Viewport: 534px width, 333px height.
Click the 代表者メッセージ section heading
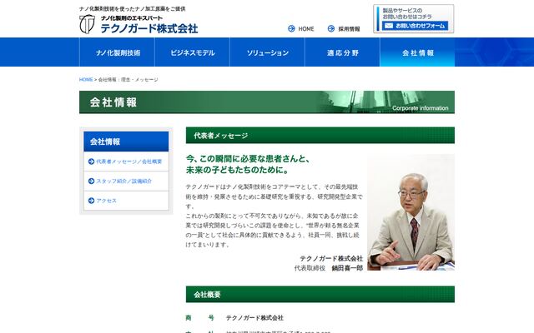click(x=320, y=136)
